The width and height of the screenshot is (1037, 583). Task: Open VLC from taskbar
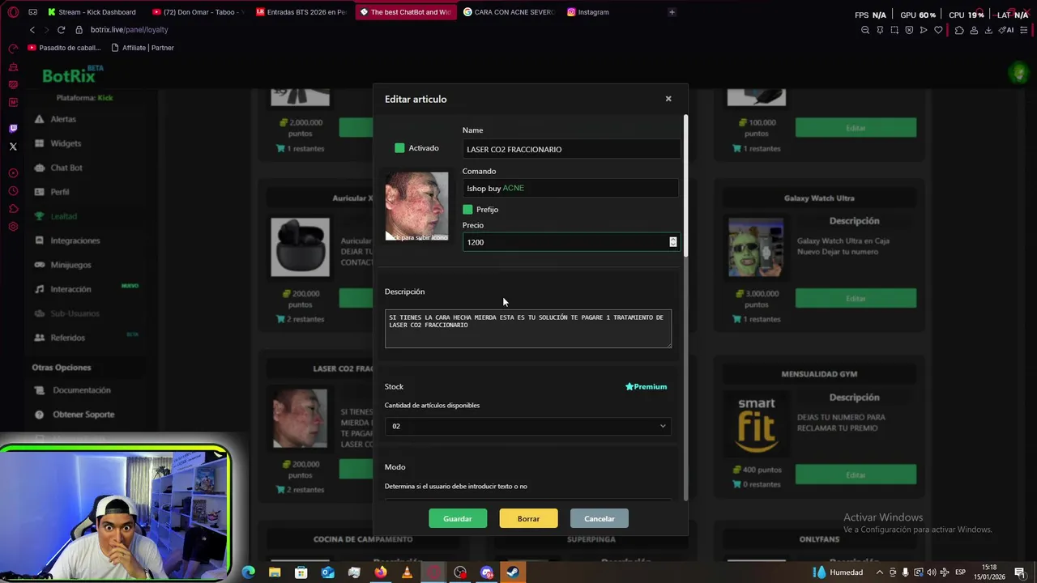[x=407, y=572]
